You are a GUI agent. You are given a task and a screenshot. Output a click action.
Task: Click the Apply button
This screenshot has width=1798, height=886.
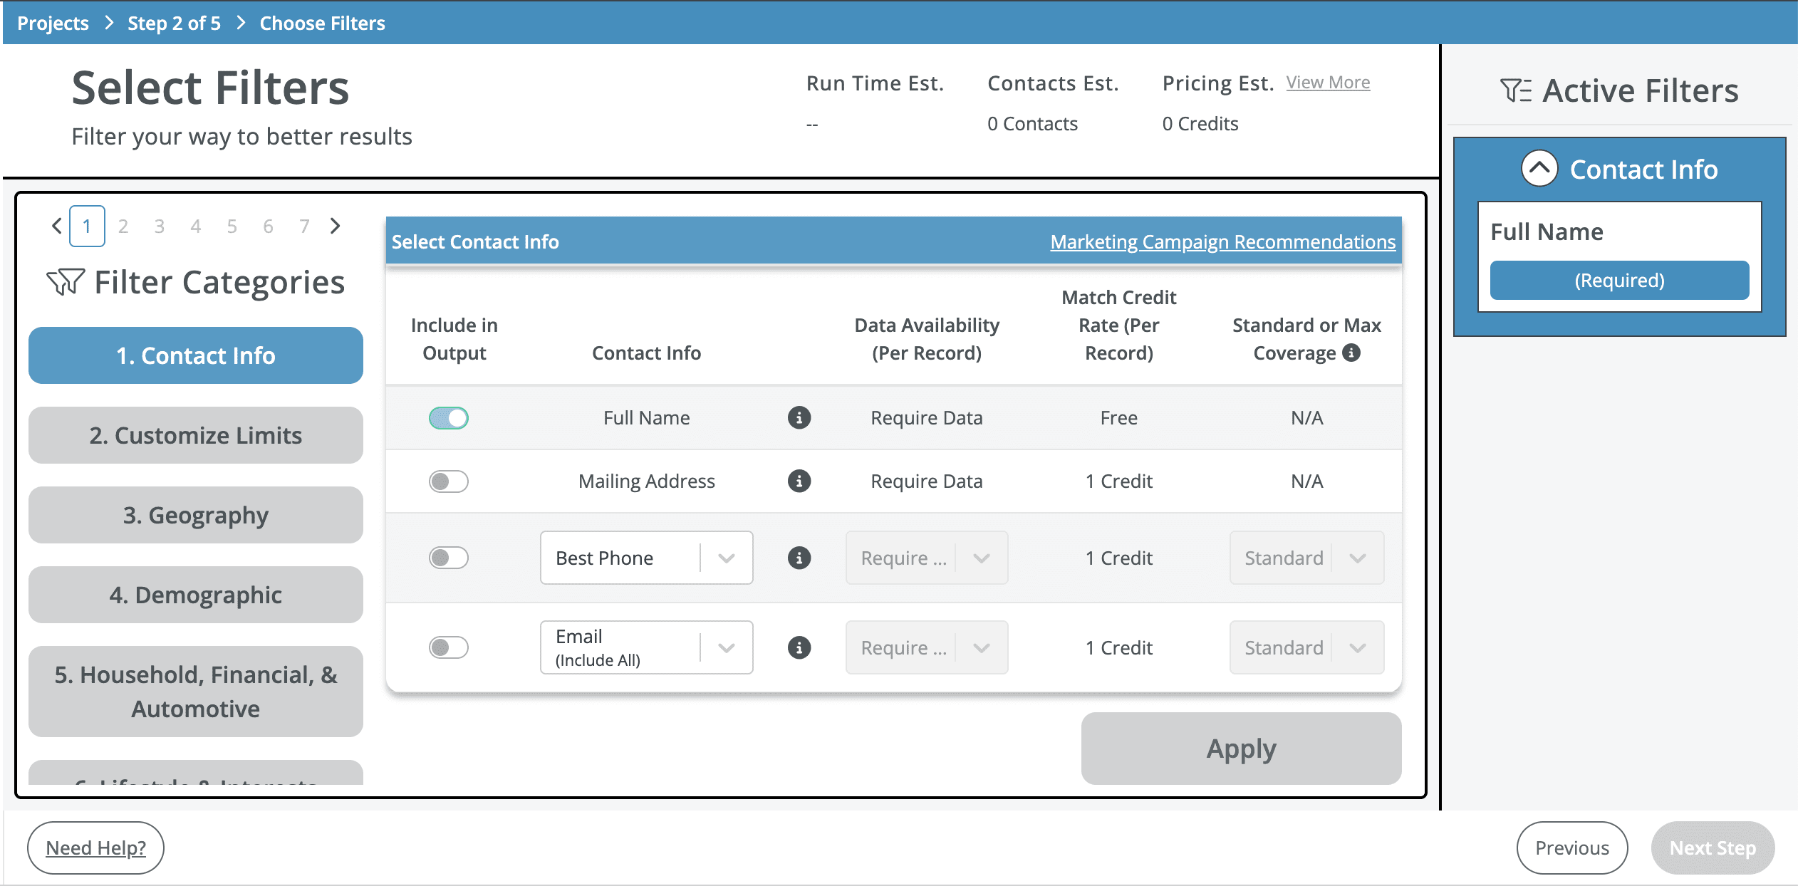click(x=1241, y=748)
